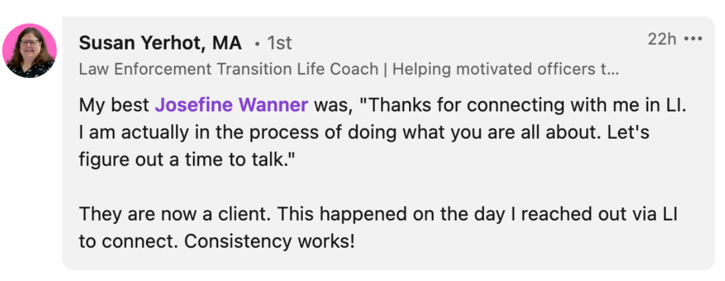The height and width of the screenshot is (281, 725).
Task: Open Susan Yerhot, MA profile name link
Action: (160, 43)
